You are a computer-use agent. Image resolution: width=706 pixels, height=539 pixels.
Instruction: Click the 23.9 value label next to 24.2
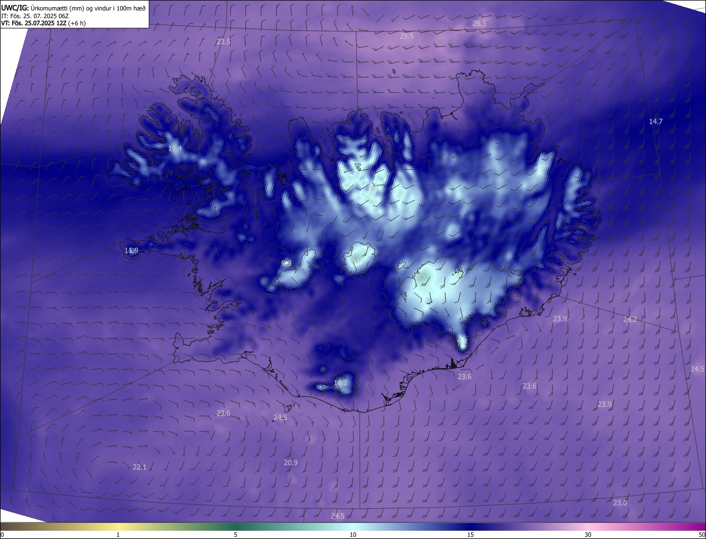[560, 319]
